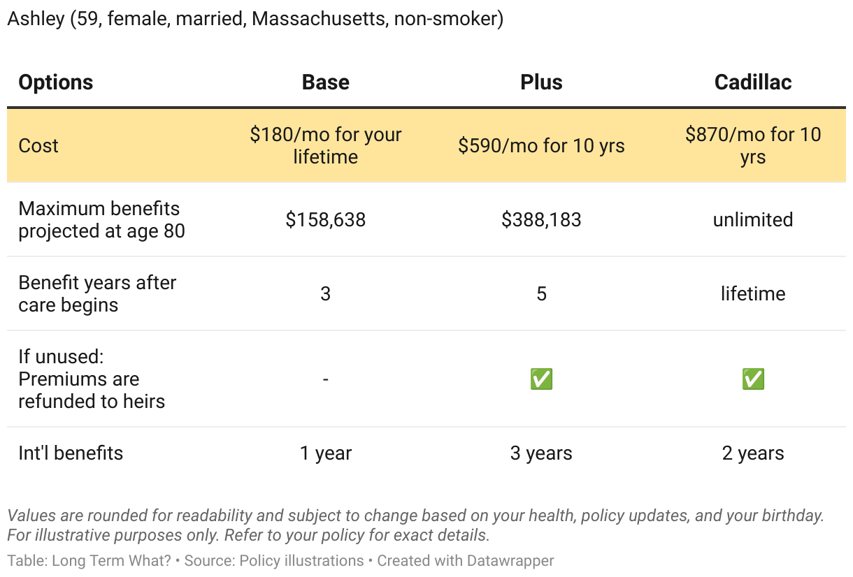Click the Ashley profile title text
The height and width of the screenshot is (577, 853).
(255, 19)
